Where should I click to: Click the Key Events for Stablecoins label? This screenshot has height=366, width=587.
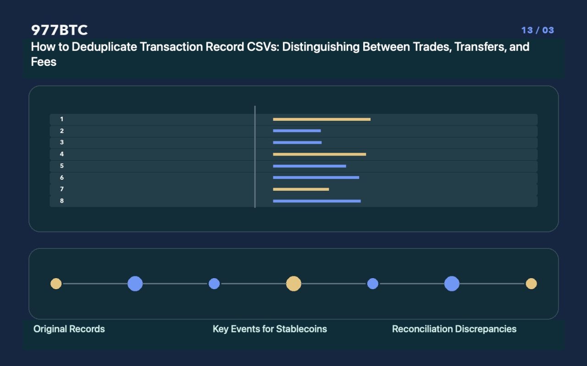point(270,329)
